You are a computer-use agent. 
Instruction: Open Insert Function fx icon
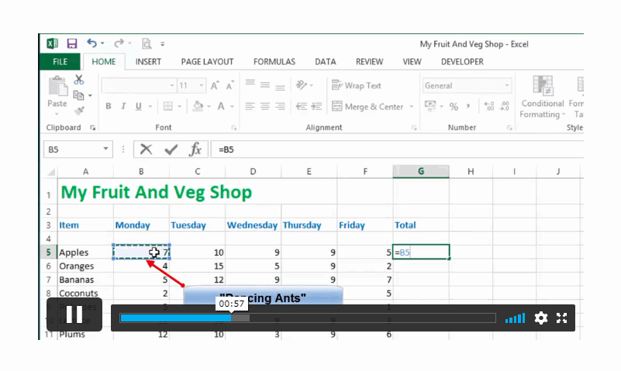195,149
